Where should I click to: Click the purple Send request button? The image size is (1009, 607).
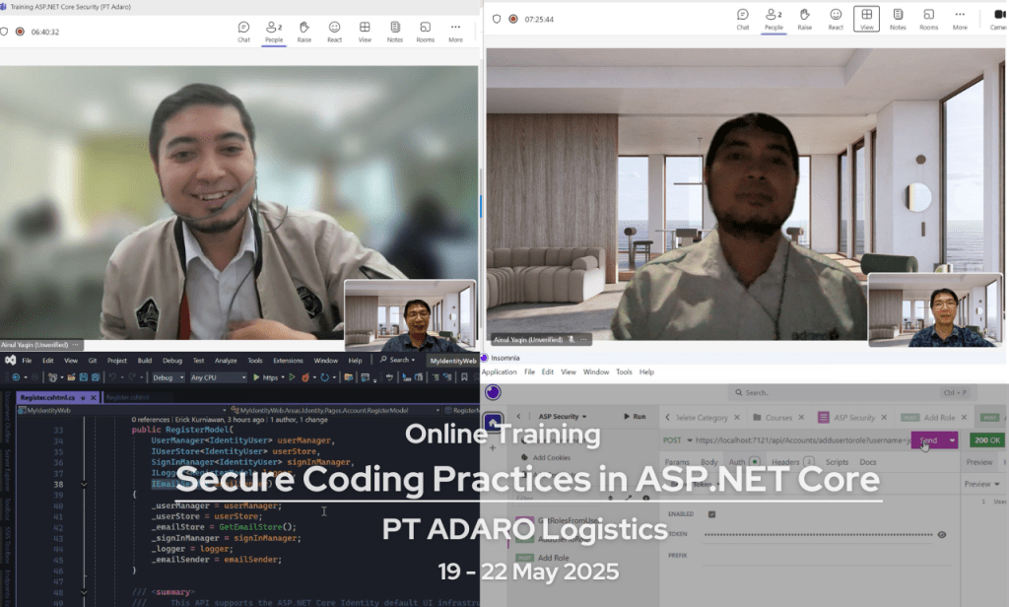point(926,439)
